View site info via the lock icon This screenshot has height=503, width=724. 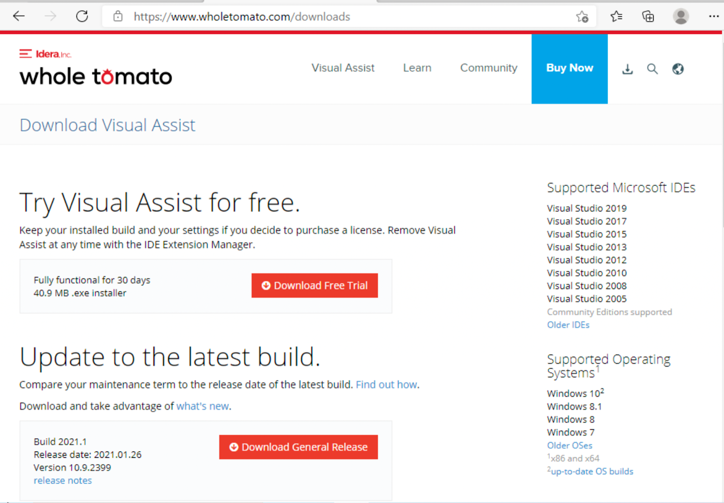coord(118,17)
